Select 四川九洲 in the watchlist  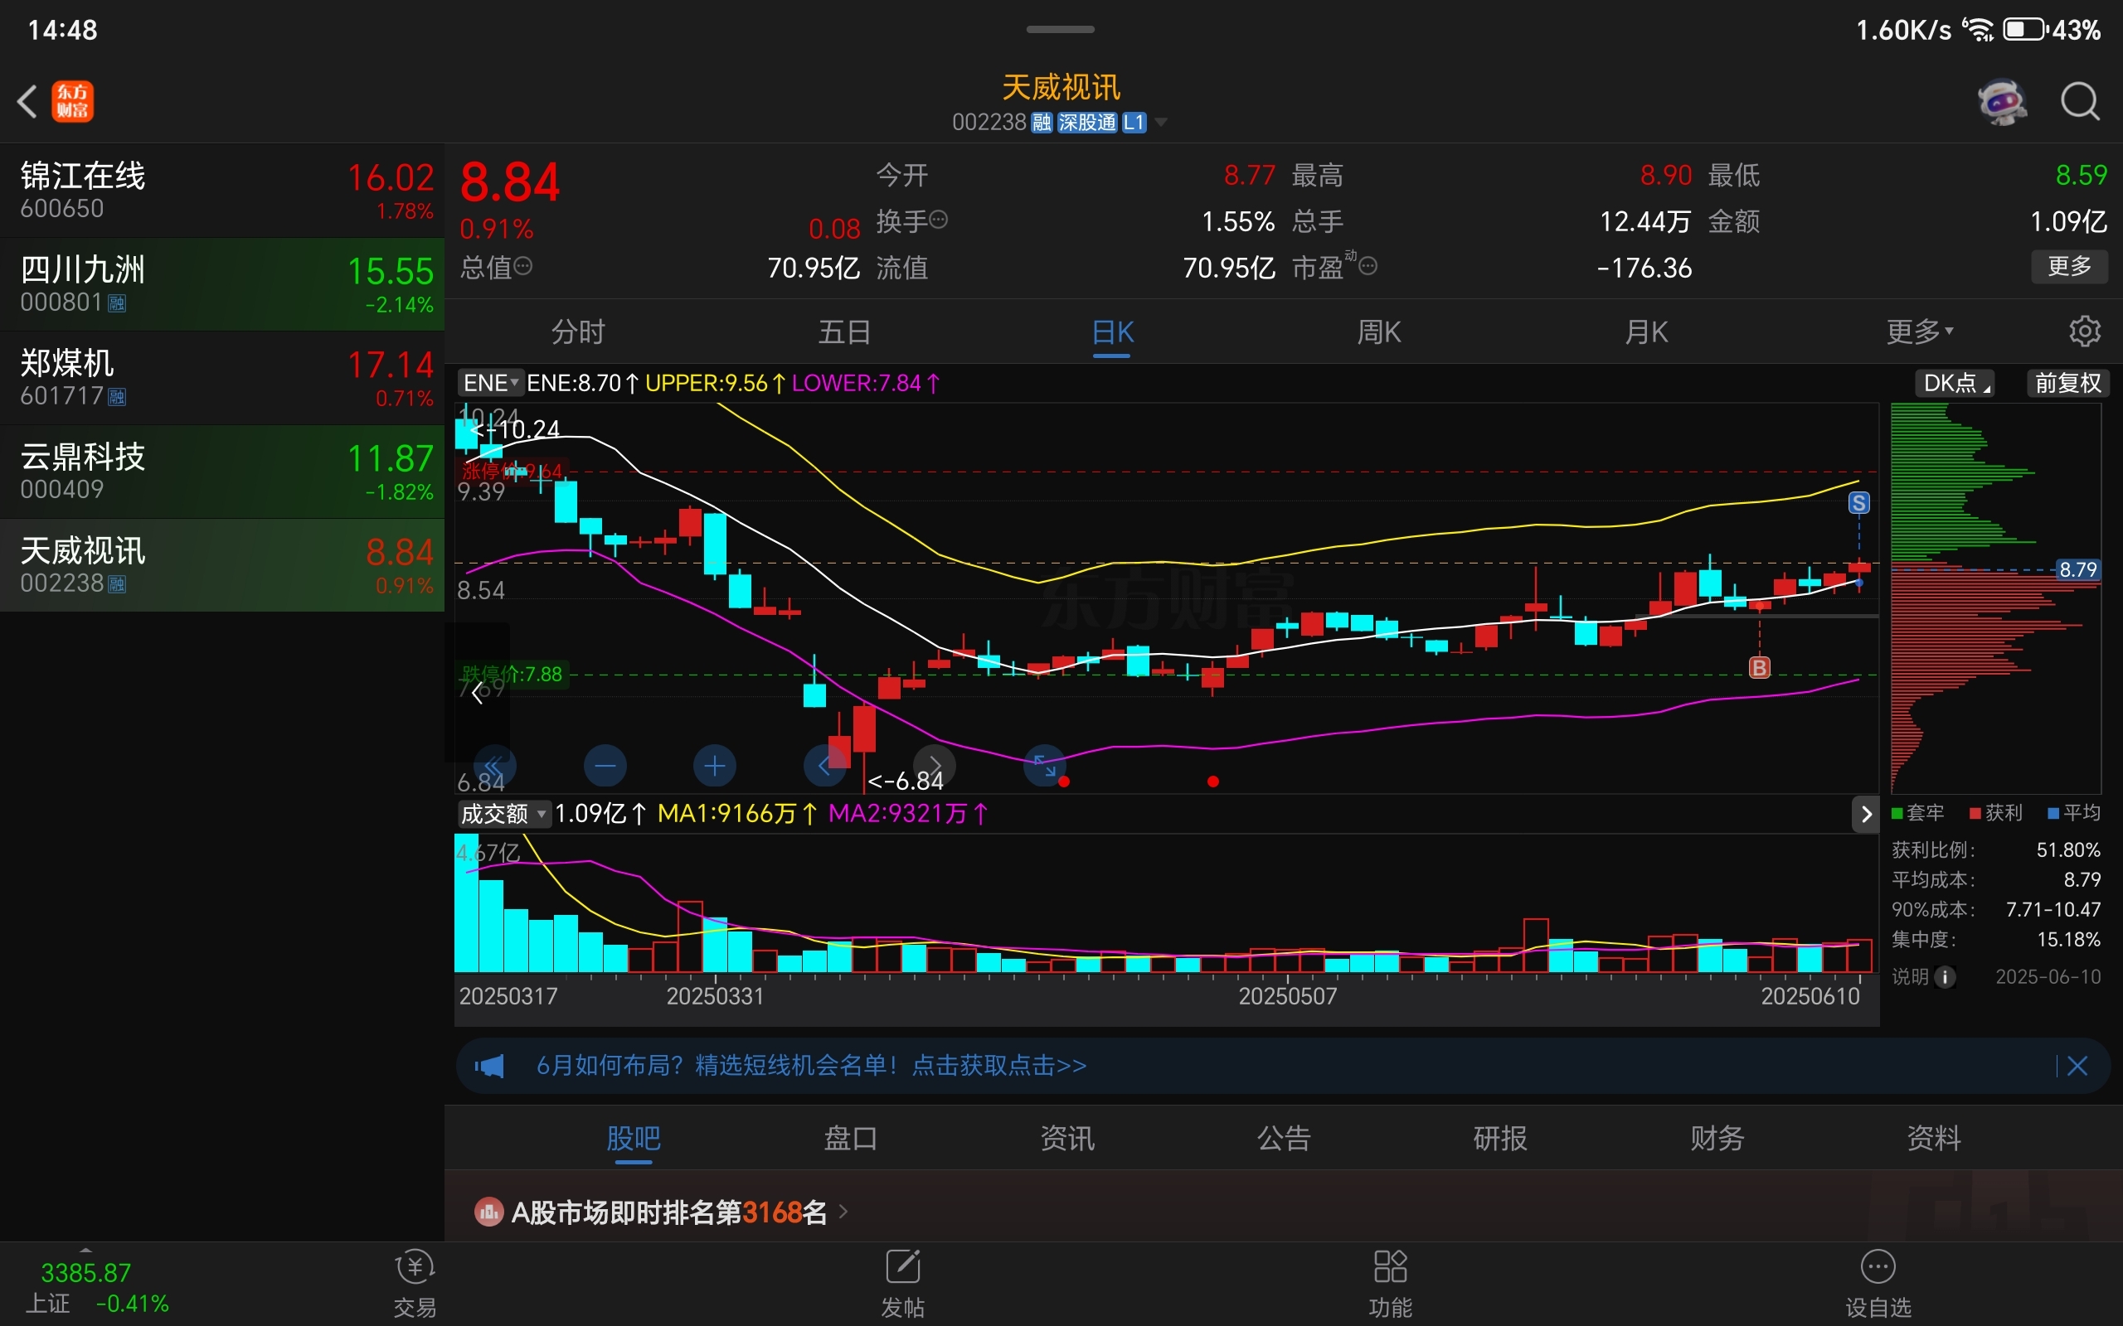(x=222, y=284)
